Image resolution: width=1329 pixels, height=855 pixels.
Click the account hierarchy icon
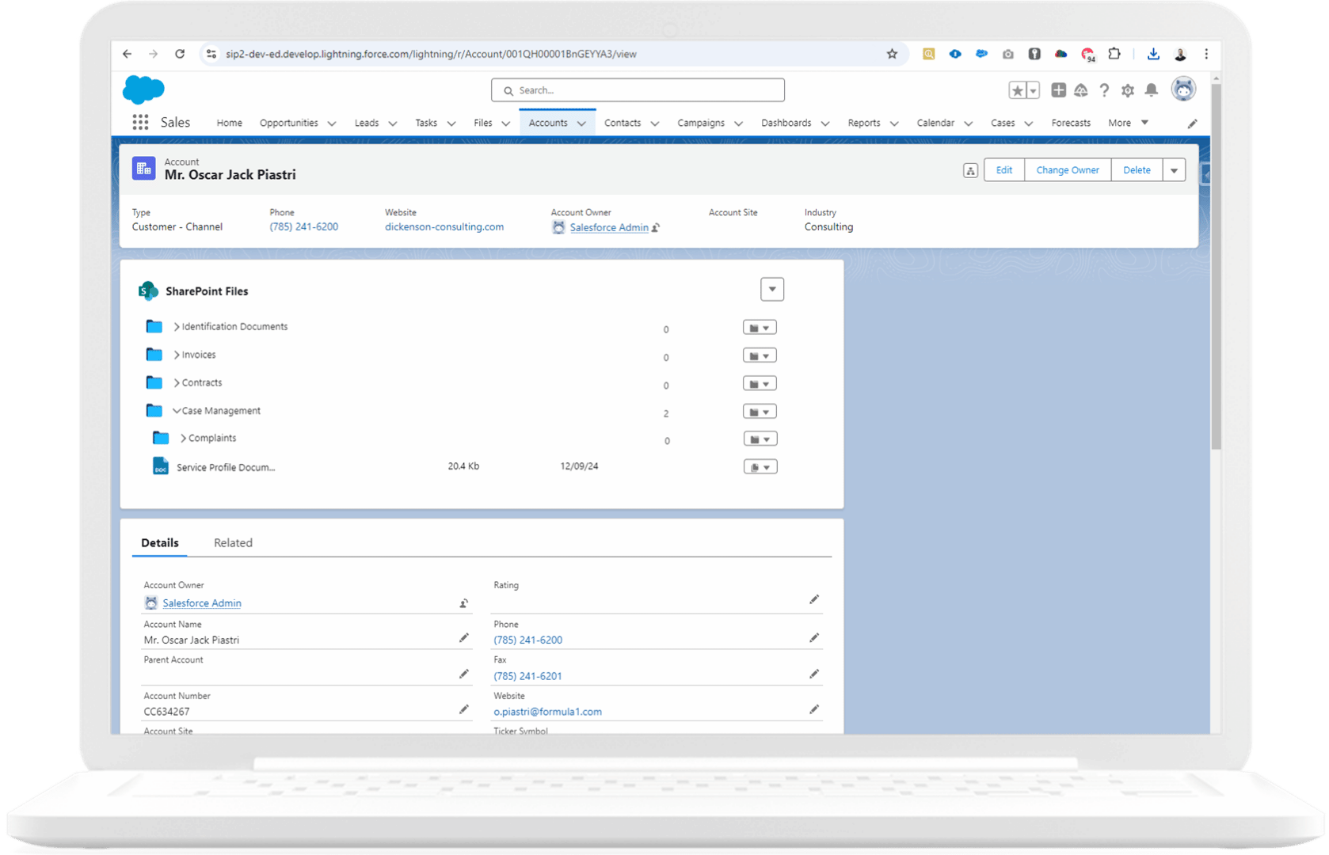click(x=970, y=171)
